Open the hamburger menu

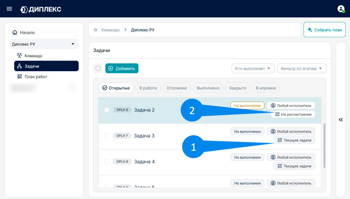point(9,9)
